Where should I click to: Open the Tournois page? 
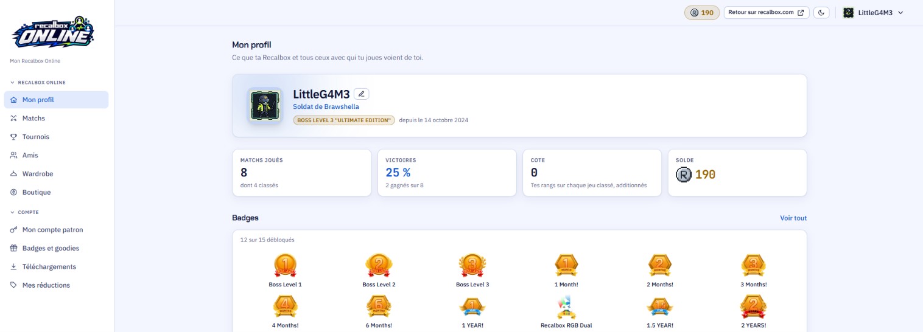56,137
